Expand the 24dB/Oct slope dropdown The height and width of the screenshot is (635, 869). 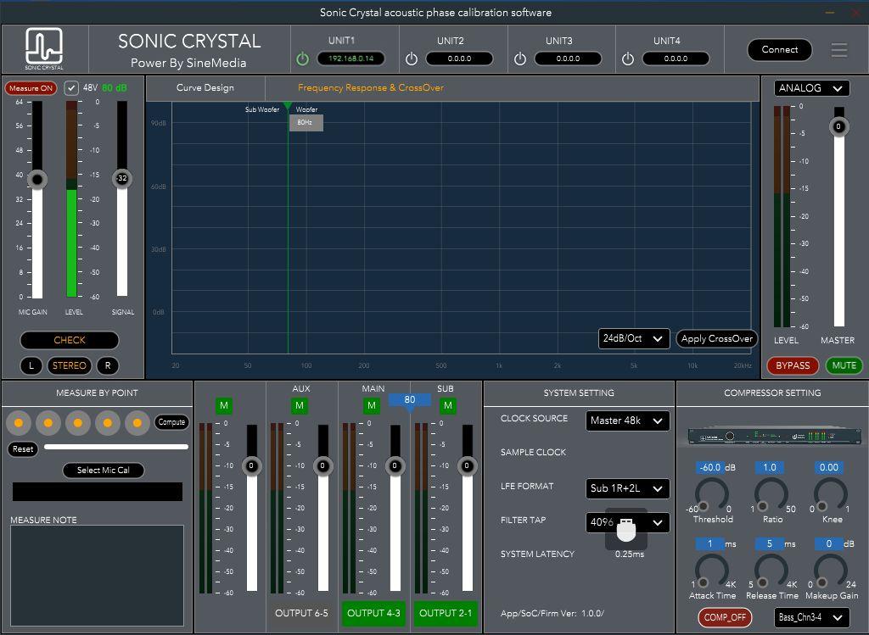[x=633, y=338]
